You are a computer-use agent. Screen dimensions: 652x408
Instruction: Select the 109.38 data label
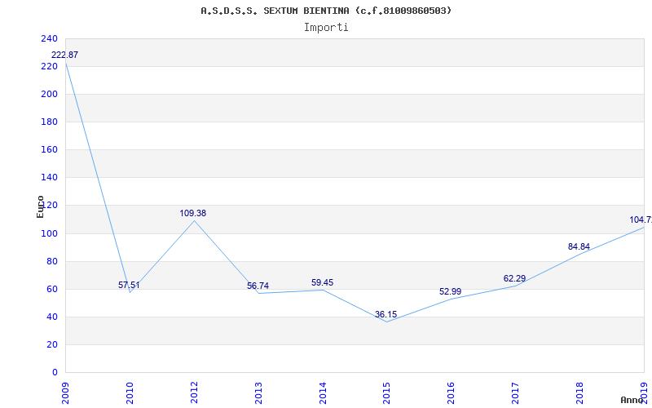click(x=193, y=213)
